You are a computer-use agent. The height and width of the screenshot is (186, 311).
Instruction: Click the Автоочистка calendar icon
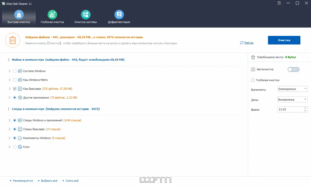click(253, 69)
